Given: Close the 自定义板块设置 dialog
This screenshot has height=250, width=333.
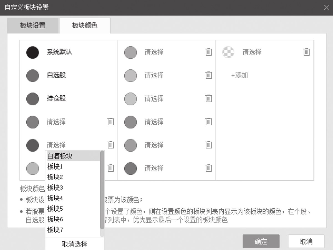Looking at the screenshot, I should click(327, 7).
